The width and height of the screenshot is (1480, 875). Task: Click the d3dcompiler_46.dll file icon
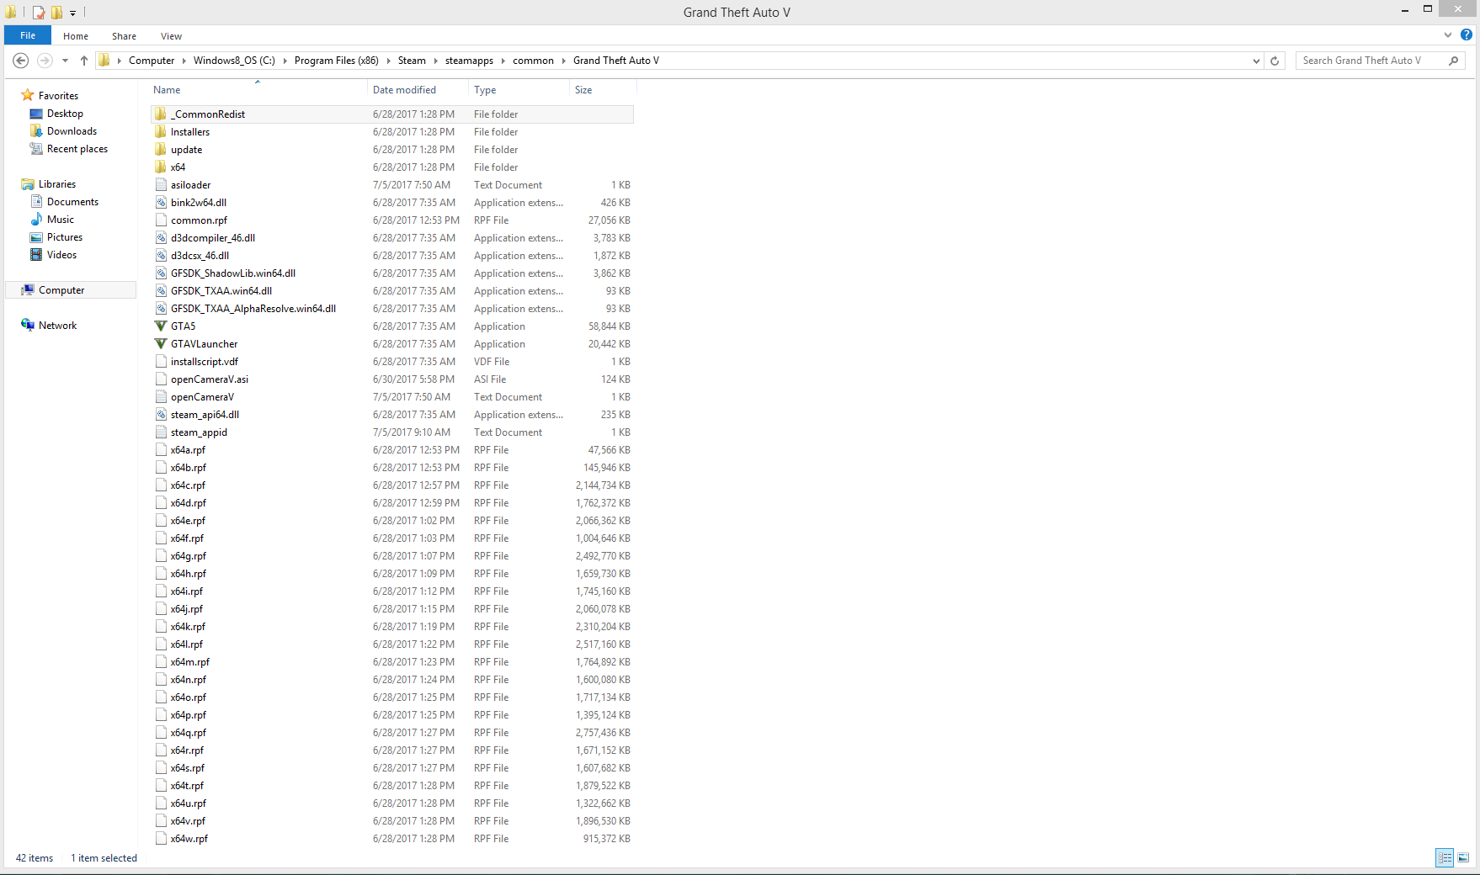click(161, 238)
